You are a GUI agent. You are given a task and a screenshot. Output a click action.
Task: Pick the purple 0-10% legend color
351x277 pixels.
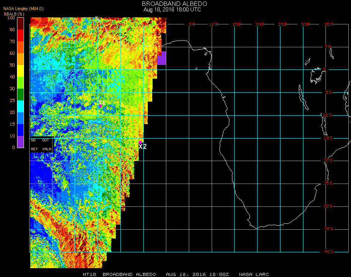pos(21,142)
